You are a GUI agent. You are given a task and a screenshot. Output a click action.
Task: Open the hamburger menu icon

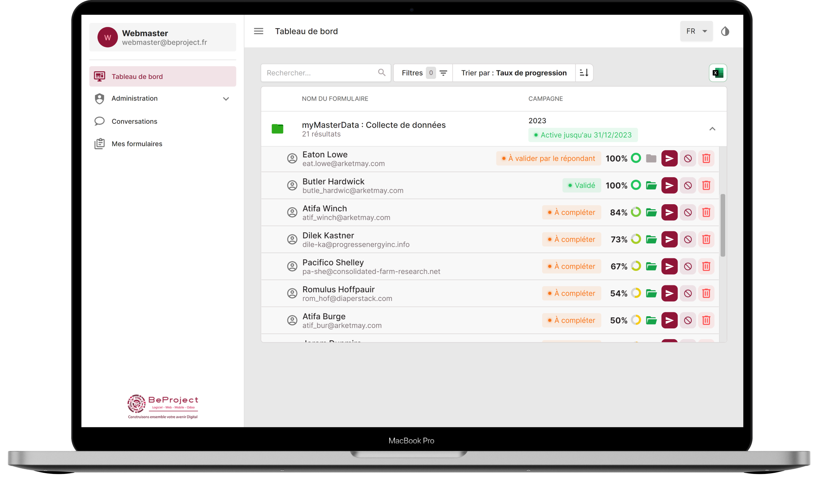(x=258, y=31)
